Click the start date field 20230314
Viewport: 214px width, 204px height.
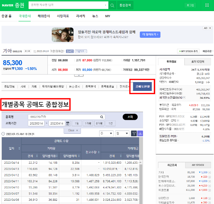(x=36, y=123)
